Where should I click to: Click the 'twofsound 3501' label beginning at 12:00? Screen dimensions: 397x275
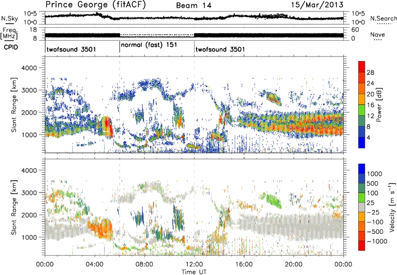coord(220,49)
